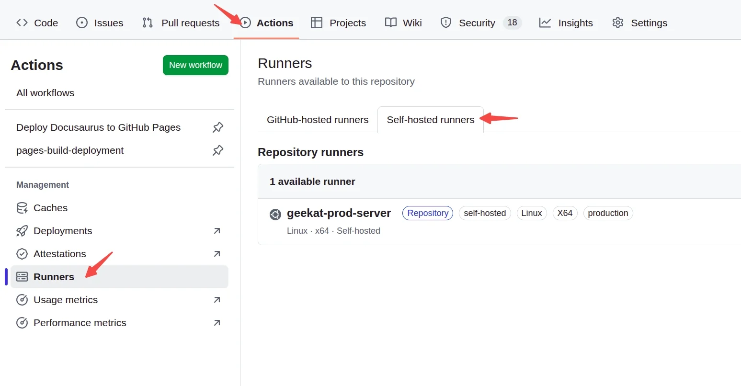Image resolution: width=741 pixels, height=386 pixels.
Task: Pin Deploy Docusaurus to GitHub Pages workflow
Action: point(218,127)
